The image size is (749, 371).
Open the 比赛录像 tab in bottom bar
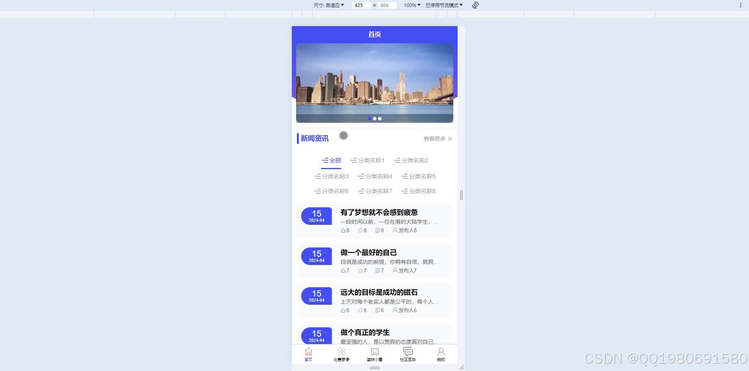(341, 354)
